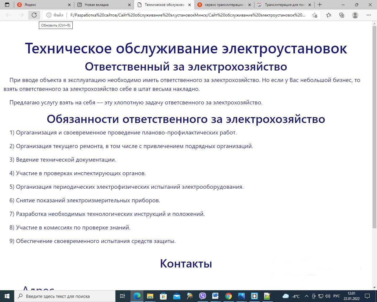Switch to the Яндекс tab
377x302 pixels.
[x=41, y=5]
